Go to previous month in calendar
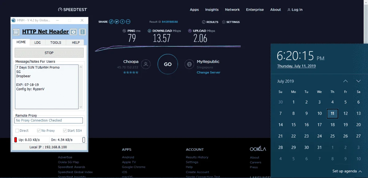This screenshot has width=368, height=178. point(345,81)
